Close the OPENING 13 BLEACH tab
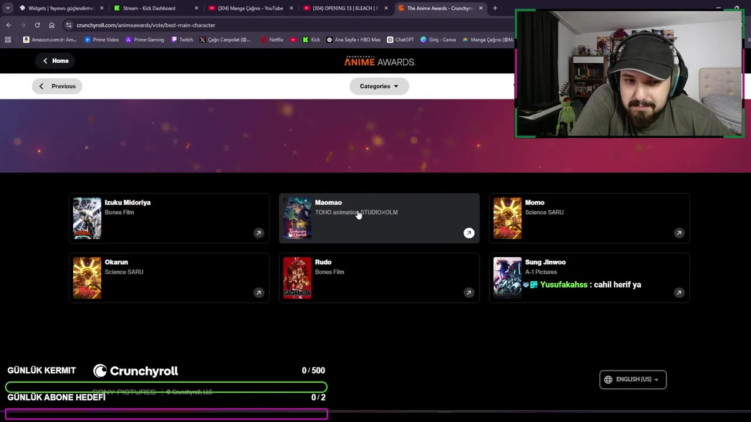Viewport: 751px width, 422px height. [386, 8]
